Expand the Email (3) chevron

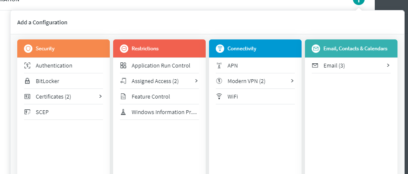coord(388,65)
